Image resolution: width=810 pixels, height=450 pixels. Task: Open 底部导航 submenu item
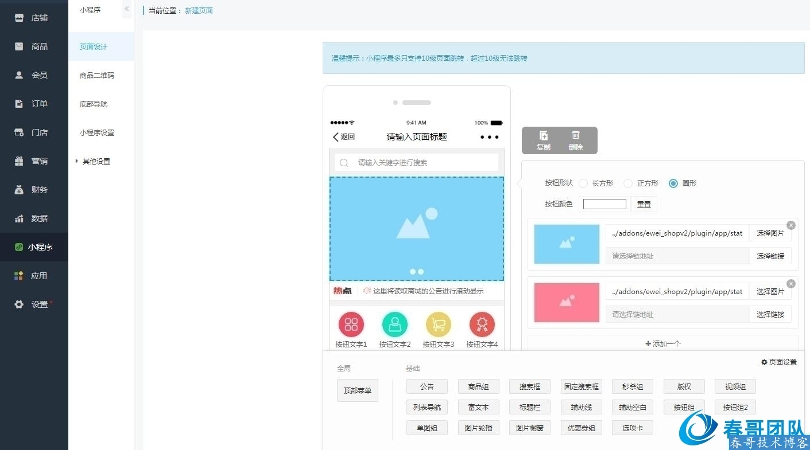[101, 104]
